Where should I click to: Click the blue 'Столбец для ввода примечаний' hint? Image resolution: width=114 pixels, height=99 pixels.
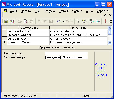(101, 71)
